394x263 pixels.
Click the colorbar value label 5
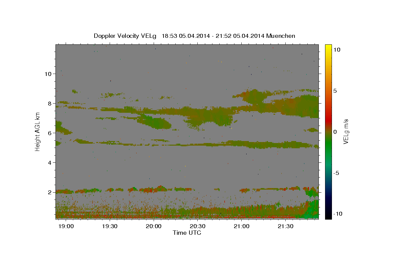coord(336,91)
